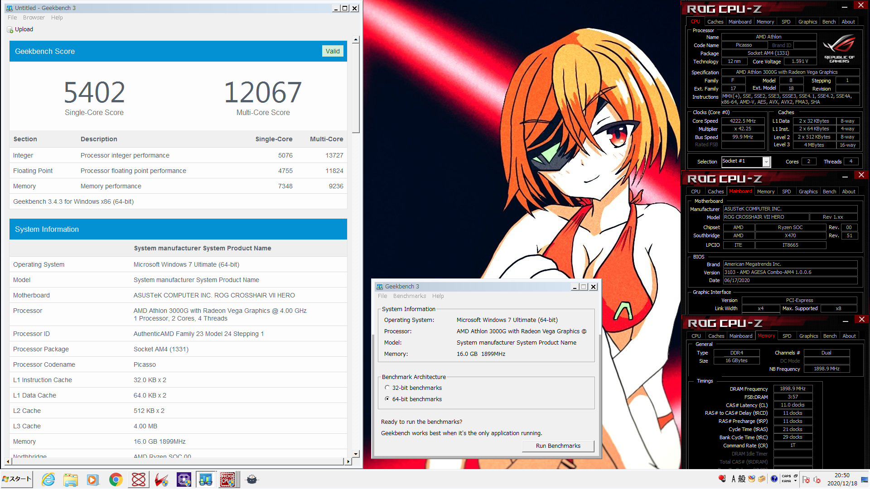This screenshot has height=489, width=870.
Task: Open Help menu in Untitled - Geekbench 3
Action: point(57,18)
